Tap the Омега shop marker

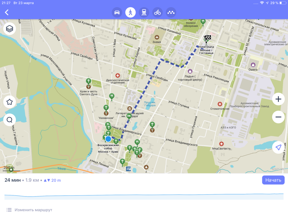click(253, 65)
